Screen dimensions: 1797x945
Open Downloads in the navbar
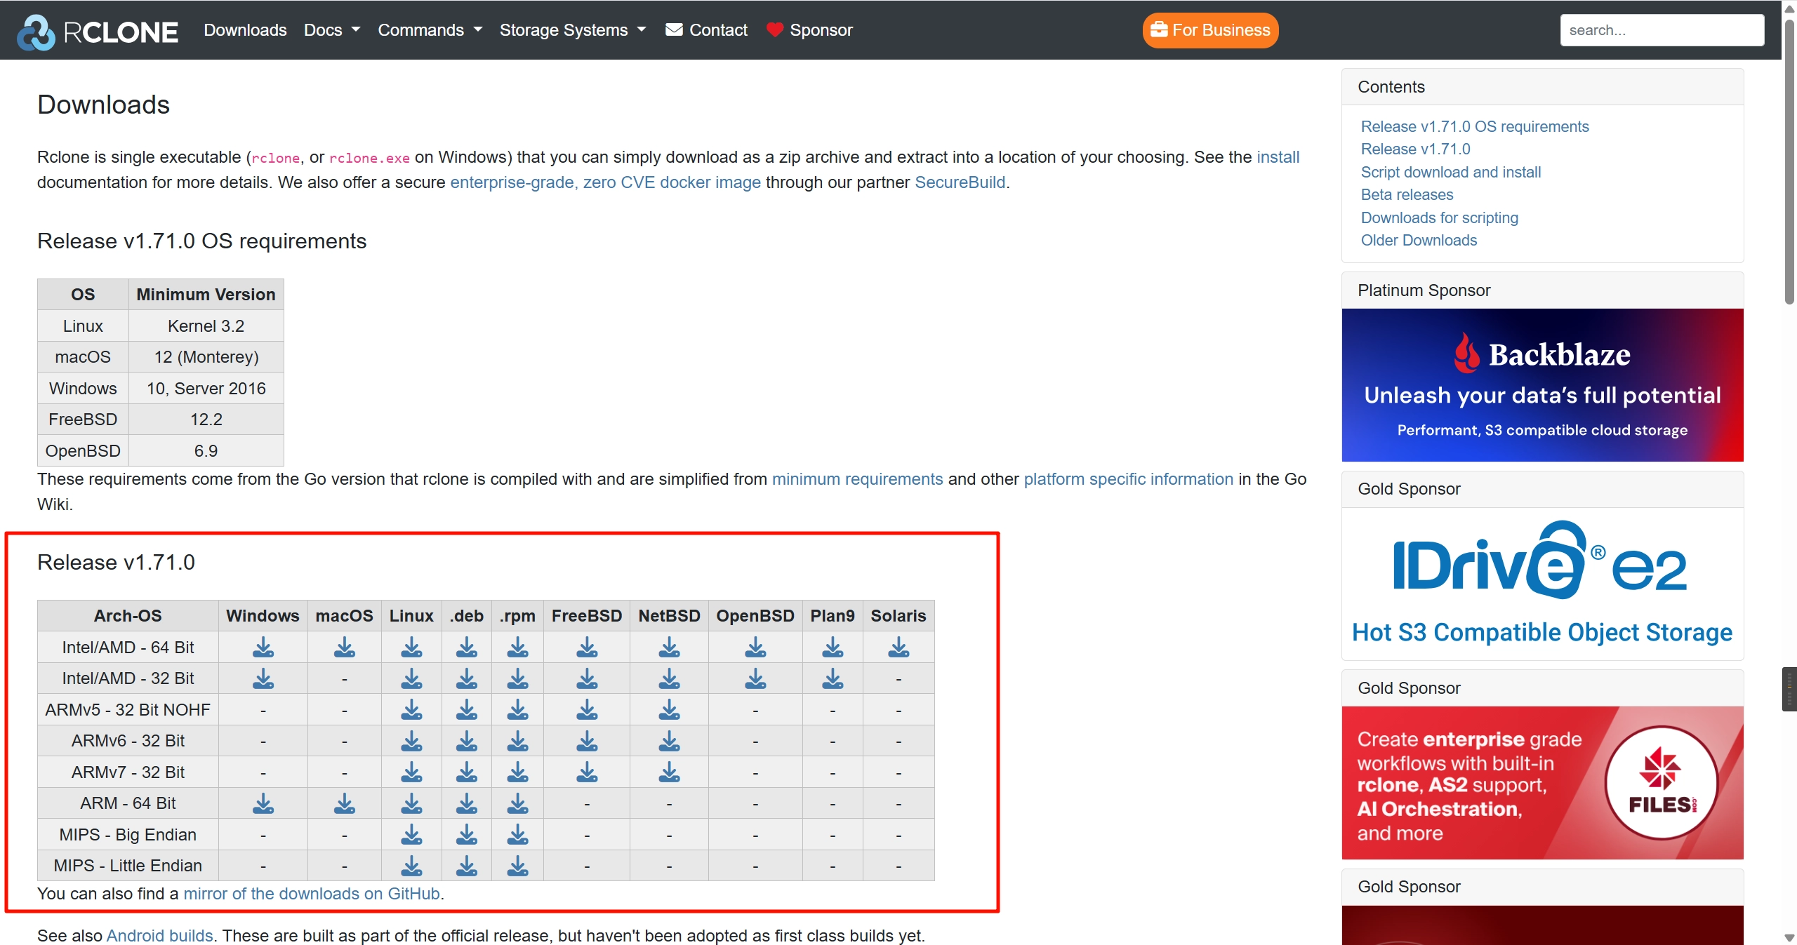(245, 30)
